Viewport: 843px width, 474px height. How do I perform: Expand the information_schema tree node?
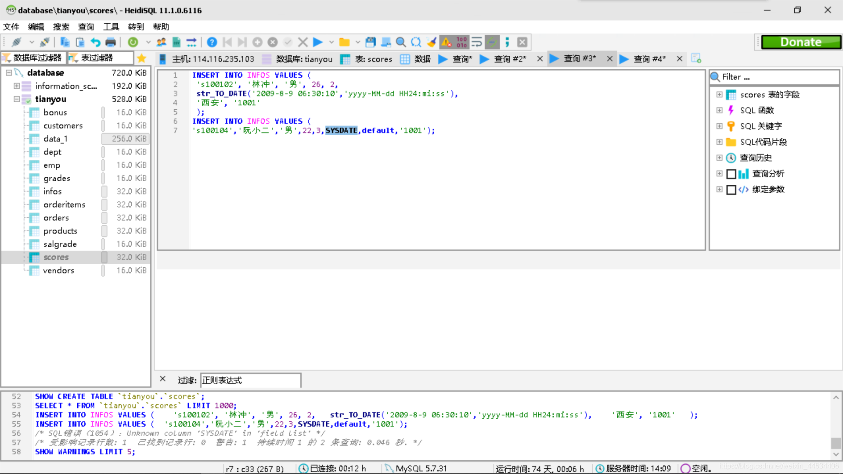coord(16,86)
